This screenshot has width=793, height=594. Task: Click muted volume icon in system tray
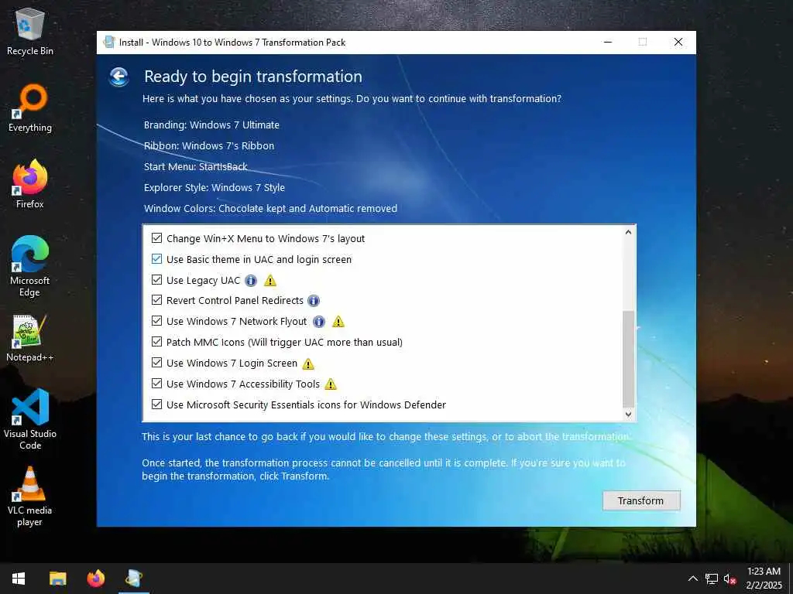tap(729, 579)
